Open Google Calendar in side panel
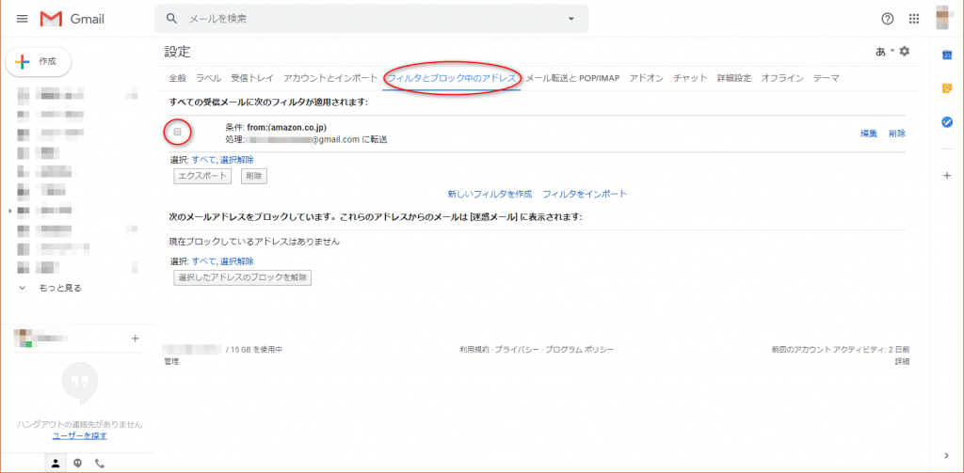Screen dimensions: 964x473 coord(947,55)
